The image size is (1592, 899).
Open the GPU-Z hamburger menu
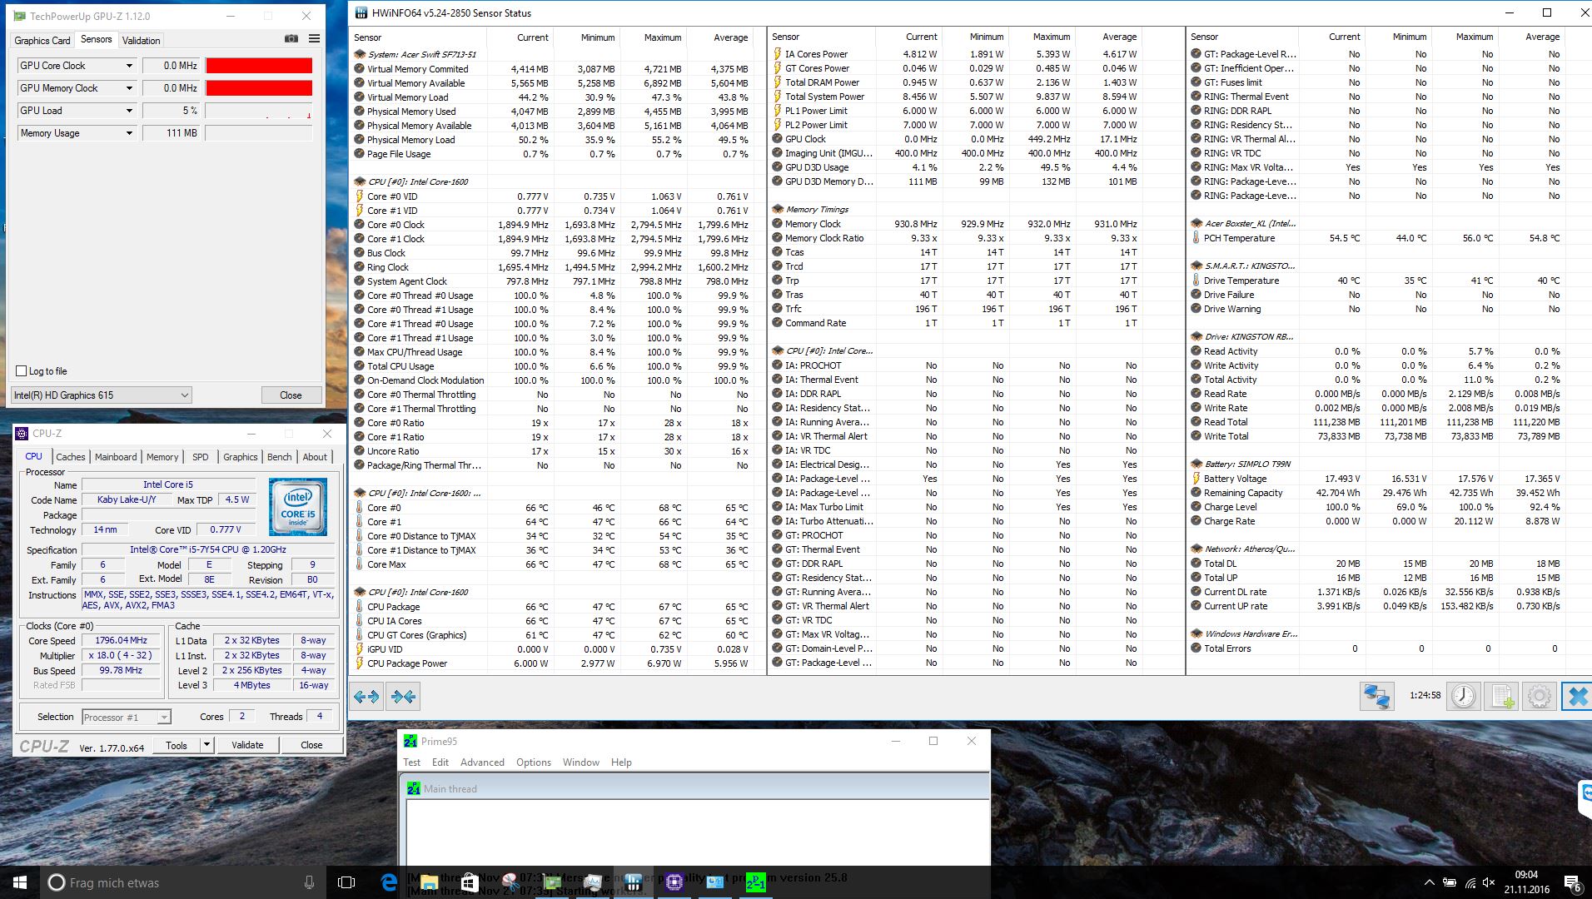(314, 39)
